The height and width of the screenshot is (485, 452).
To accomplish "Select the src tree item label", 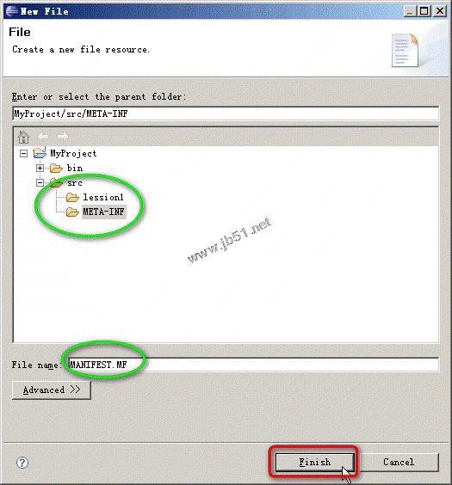I will pos(75,183).
